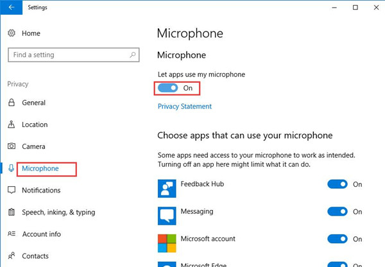Click the Microphone icon in sidebar

tap(11, 168)
